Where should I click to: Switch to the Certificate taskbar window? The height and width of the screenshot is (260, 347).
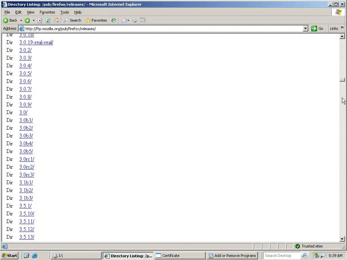coord(180,256)
